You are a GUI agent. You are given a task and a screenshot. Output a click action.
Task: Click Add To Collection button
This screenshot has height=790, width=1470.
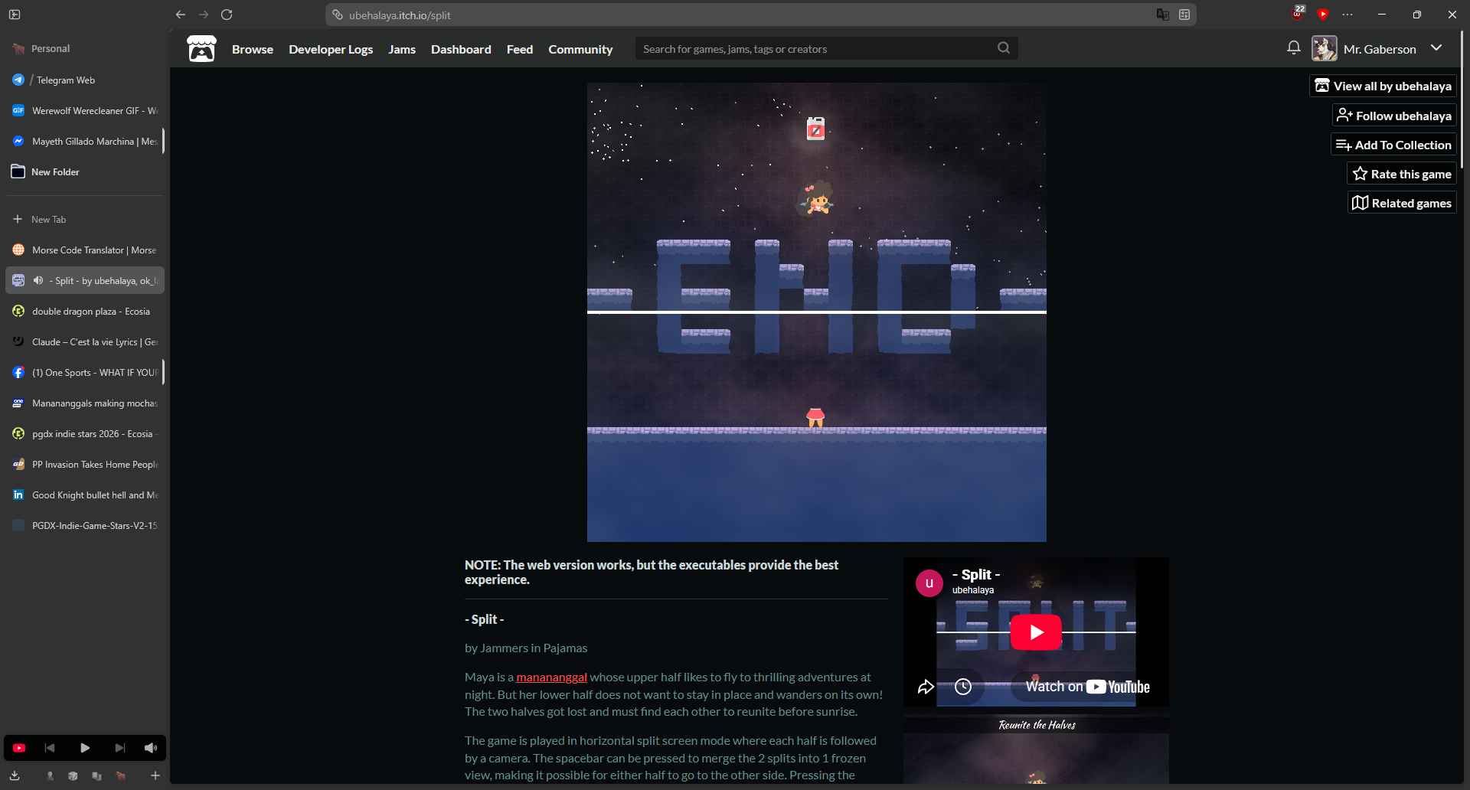point(1393,145)
